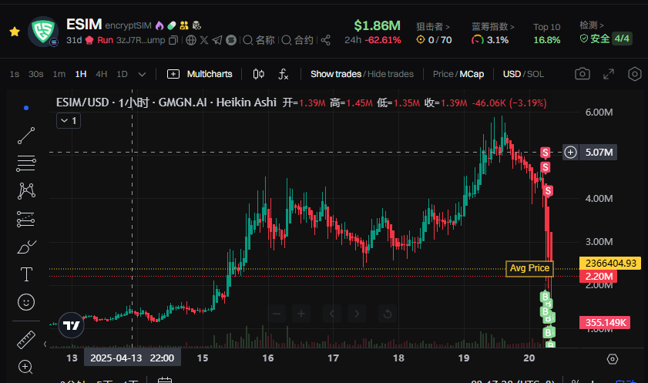Open the indicators fx menu
This screenshot has height=383, width=648.
tap(283, 74)
